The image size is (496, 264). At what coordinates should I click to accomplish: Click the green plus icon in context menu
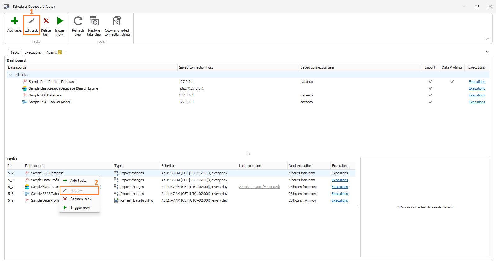[65, 180]
